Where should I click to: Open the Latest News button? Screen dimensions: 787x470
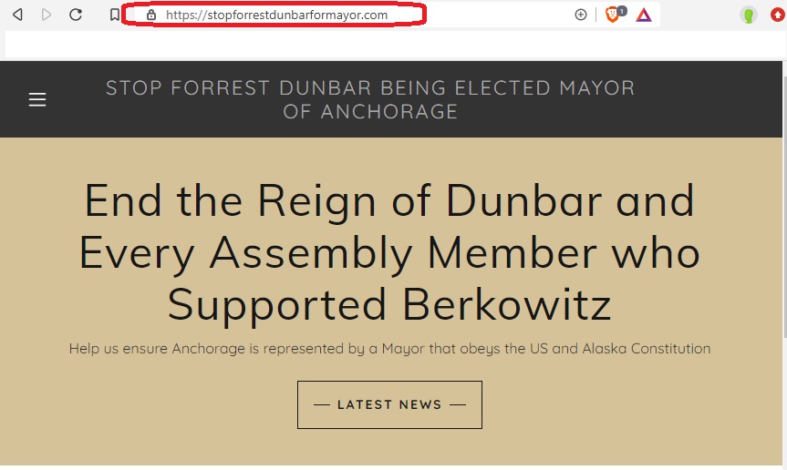(x=389, y=404)
